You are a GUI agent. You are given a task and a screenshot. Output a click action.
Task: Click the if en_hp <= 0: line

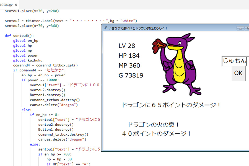44,115
